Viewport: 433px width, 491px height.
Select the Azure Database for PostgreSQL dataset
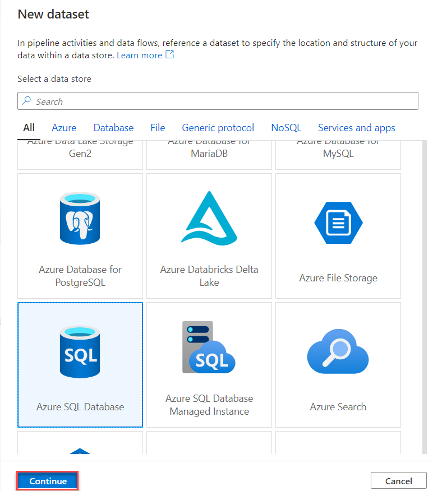(x=80, y=235)
